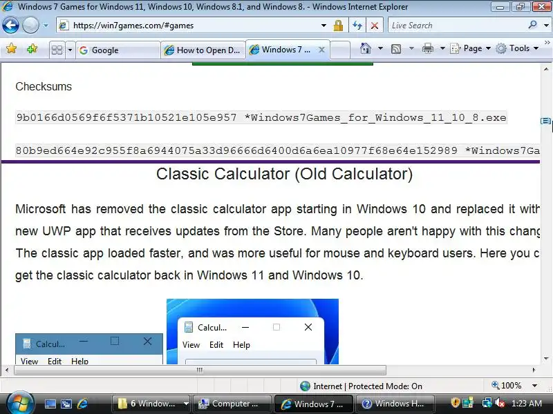The height and width of the screenshot is (414, 553).
Task: Click the vertical scrollbar up arrow
Action: pyautogui.click(x=546, y=69)
